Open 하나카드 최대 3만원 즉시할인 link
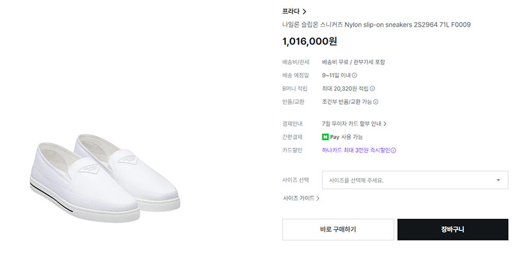This screenshot has height=254, width=520. [x=356, y=150]
